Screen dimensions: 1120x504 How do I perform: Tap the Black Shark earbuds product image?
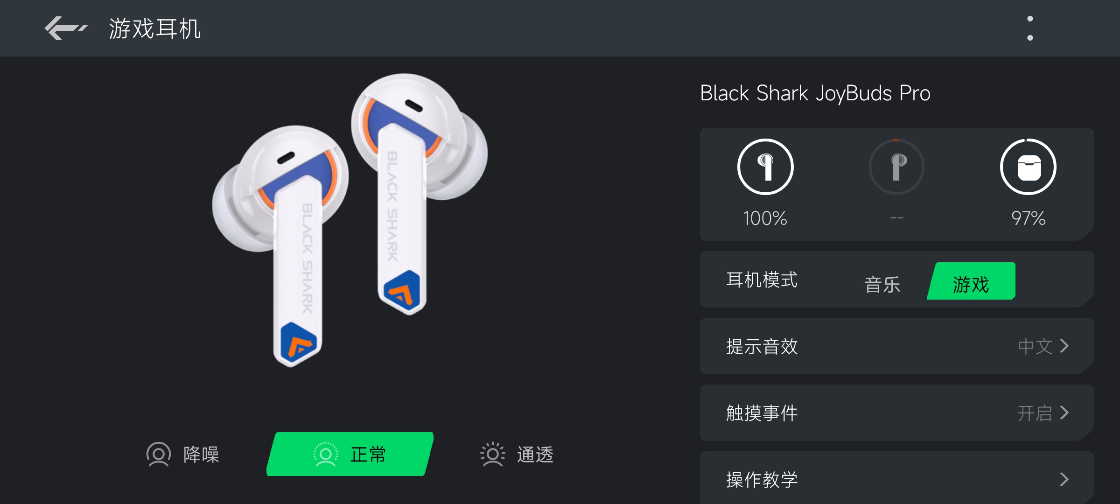350,219
